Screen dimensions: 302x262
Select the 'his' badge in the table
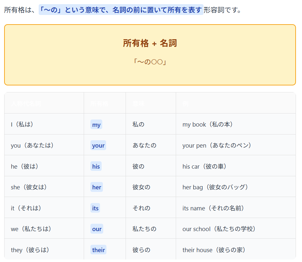tap(96, 166)
